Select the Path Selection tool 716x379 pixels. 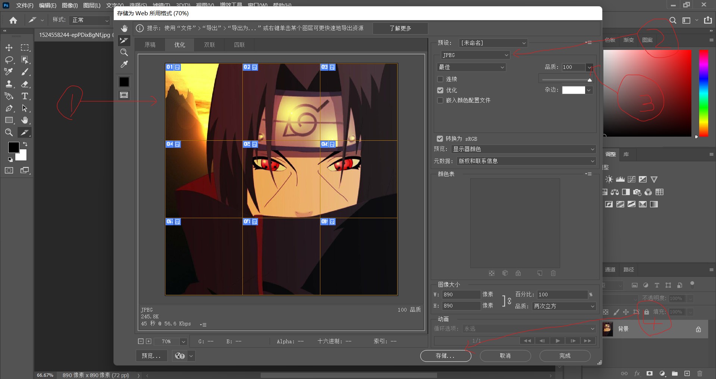pyautogui.click(x=25, y=108)
